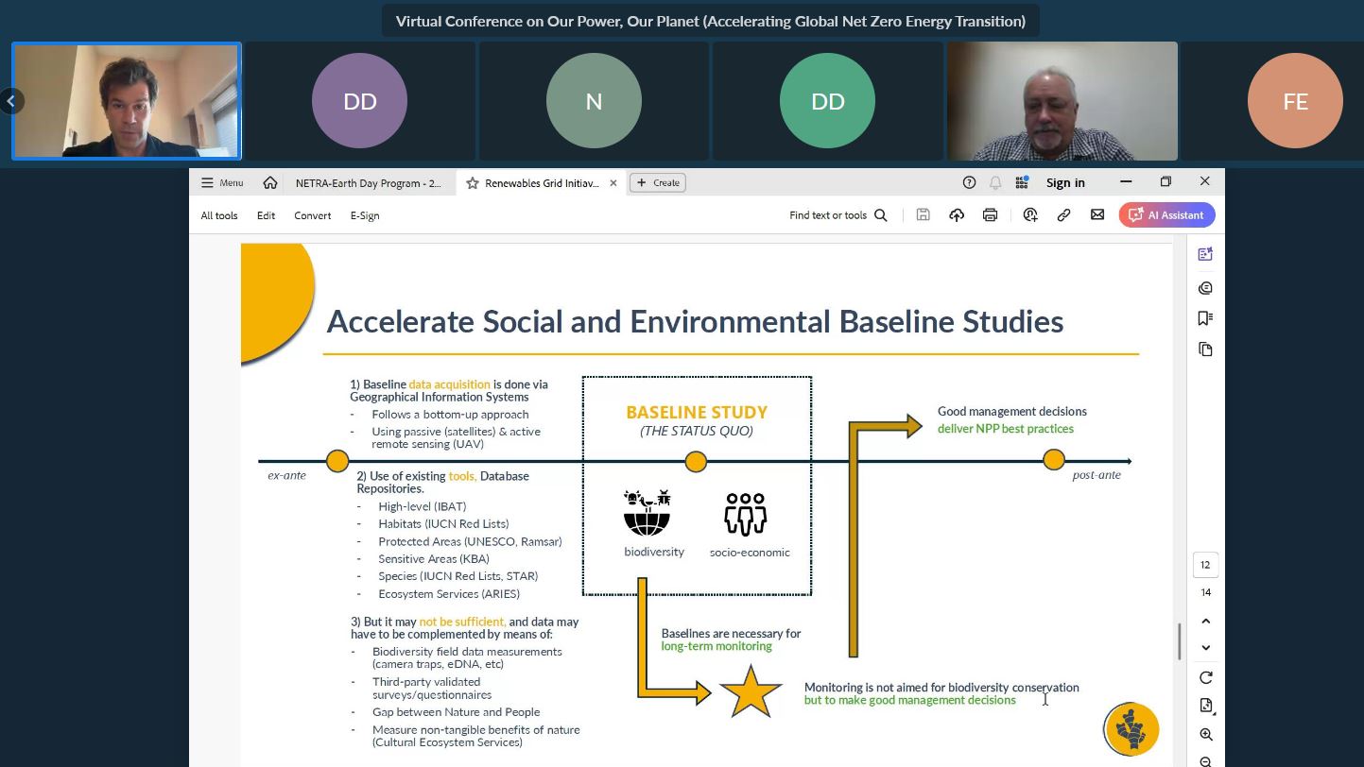The width and height of the screenshot is (1364, 767).
Task: Expand the page display options icon
Action: (x=1205, y=706)
